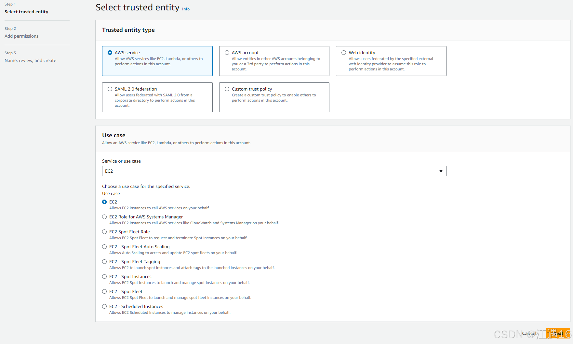Image resolution: width=573 pixels, height=344 pixels.
Task: Select EC2 Role for AWS Systems Manager
Action: tap(104, 216)
